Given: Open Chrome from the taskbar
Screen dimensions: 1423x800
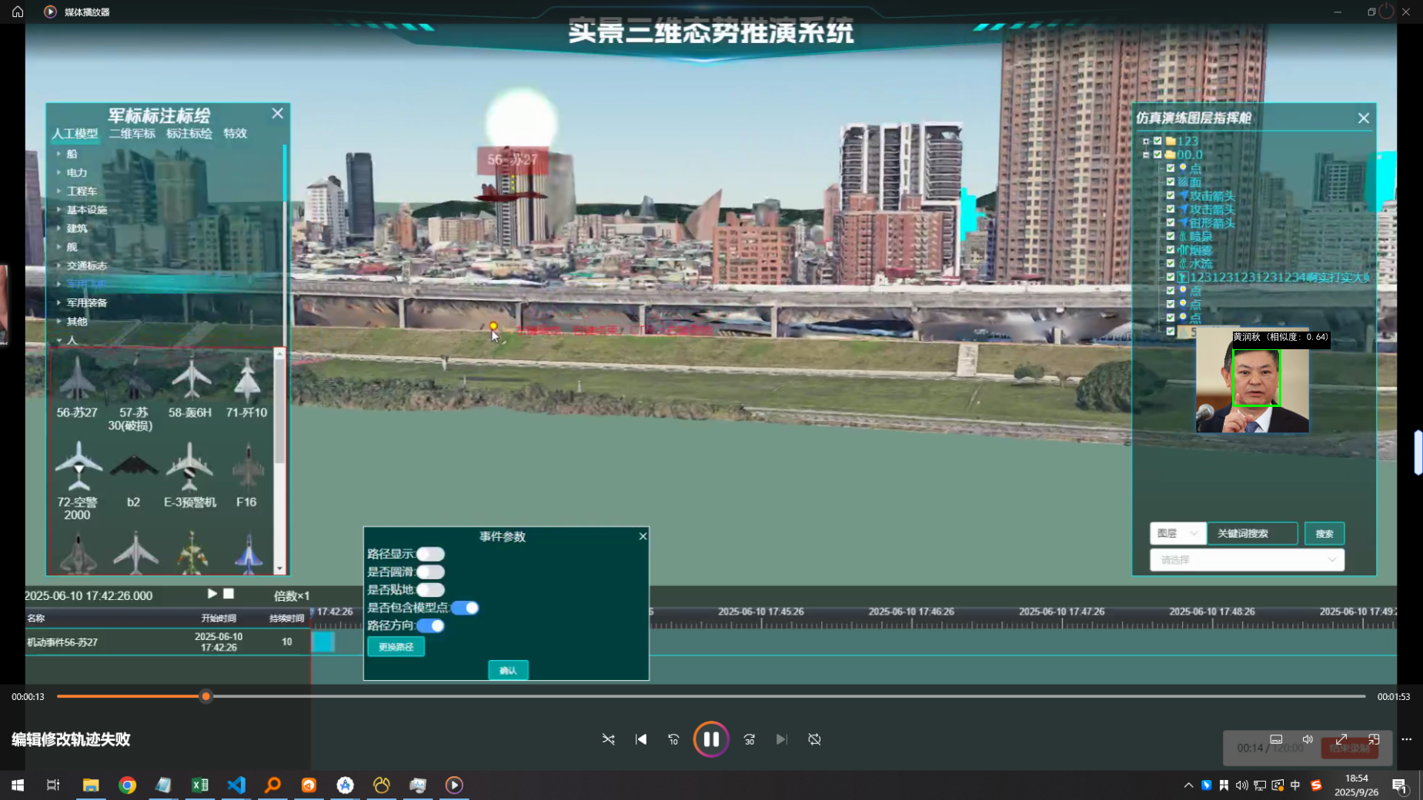Looking at the screenshot, I should [128, 785].
